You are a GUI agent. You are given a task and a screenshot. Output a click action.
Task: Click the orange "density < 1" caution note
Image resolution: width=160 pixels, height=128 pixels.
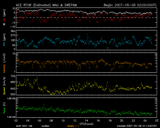pos(73,126)
